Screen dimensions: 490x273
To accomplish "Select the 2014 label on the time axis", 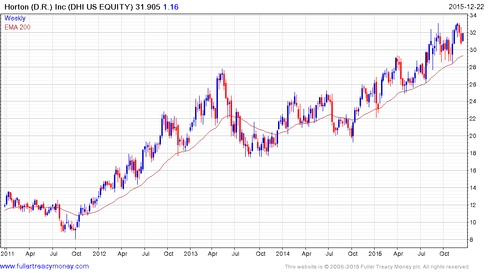I will click(x=283, y=253).
